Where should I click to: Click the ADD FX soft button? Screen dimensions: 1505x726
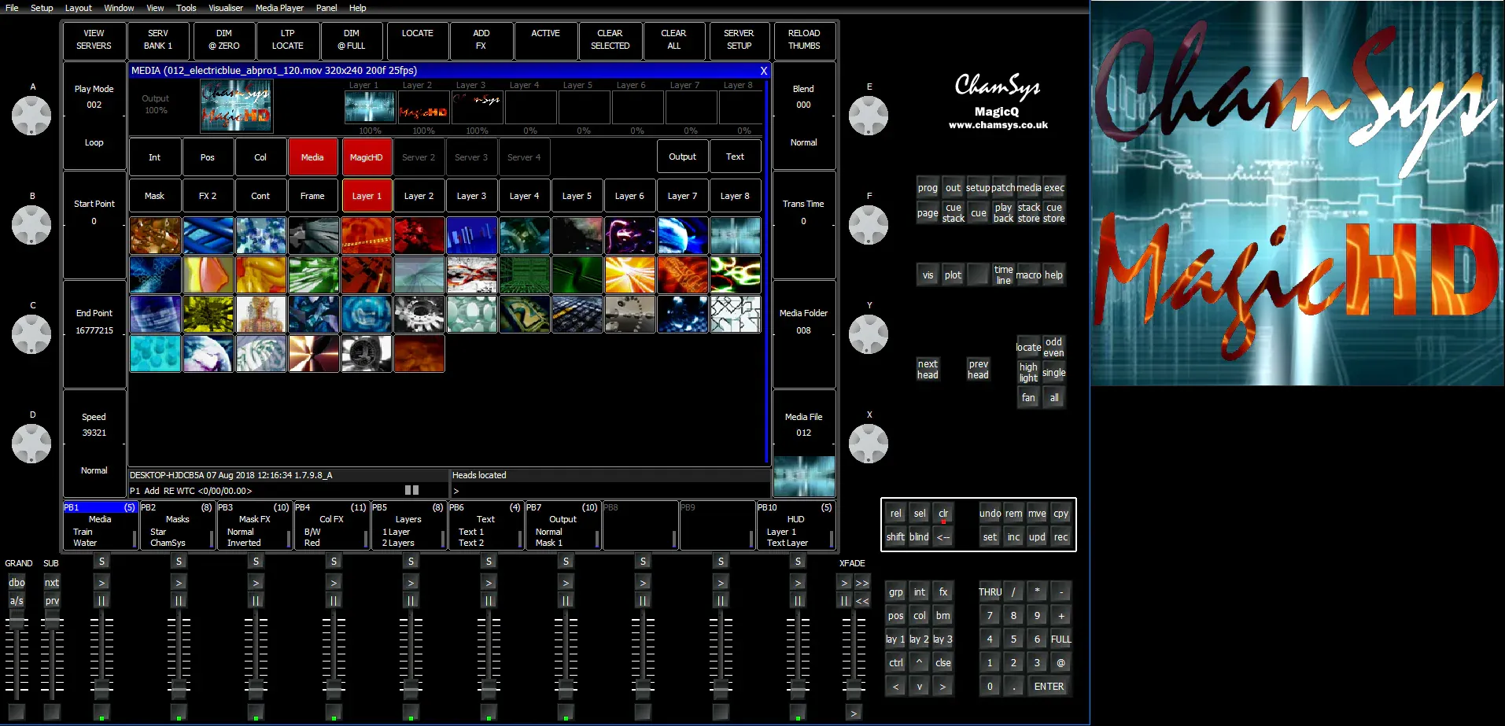(x=481, y=40)
